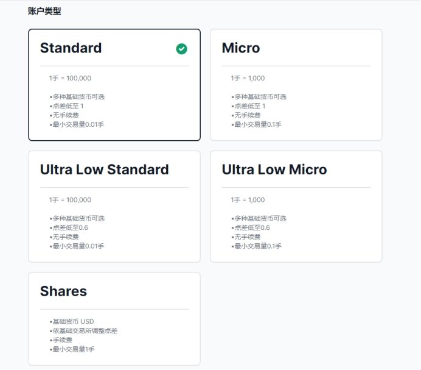Click "1手 = 100,000" in the Standard card
The height and width of the screenshot is (370, 421).
coord(70,78)
